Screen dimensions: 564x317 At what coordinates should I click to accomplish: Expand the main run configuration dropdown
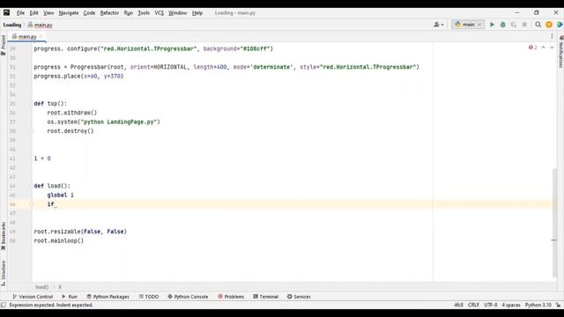tap(468, 25)
